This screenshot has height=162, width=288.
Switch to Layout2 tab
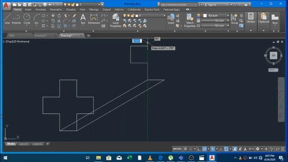point(37,144)
